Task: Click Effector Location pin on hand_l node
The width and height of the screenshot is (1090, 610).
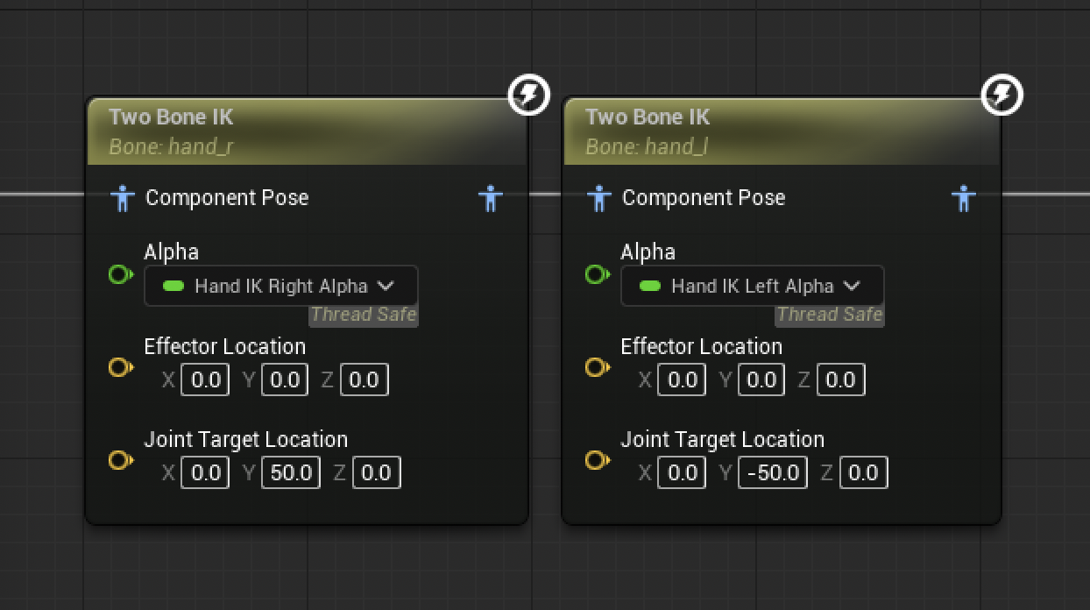Action: (x=598, y=367)
